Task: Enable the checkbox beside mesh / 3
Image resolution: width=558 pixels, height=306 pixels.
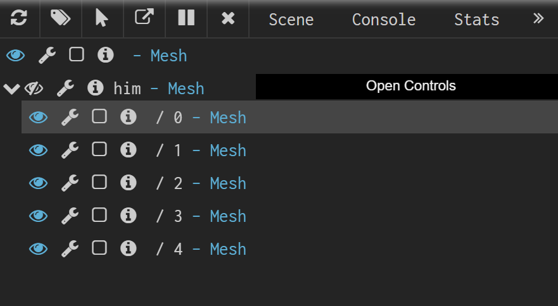Action: click(x=99, y=215)
